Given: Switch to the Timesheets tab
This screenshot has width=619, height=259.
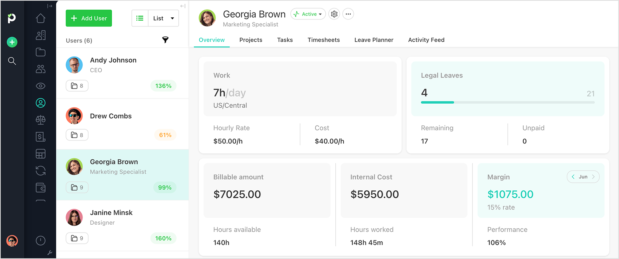Looking at the screenshot, I should (x=324, y=40).
